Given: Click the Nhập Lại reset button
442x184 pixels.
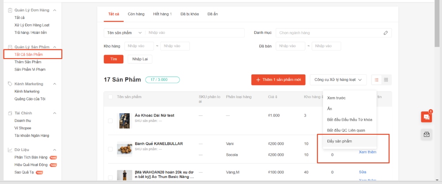Looking at the screenshot, I should click(x=140, y=59).
